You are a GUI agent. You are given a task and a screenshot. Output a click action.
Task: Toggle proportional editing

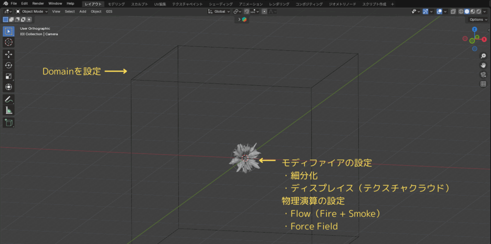tap(264, 12)
